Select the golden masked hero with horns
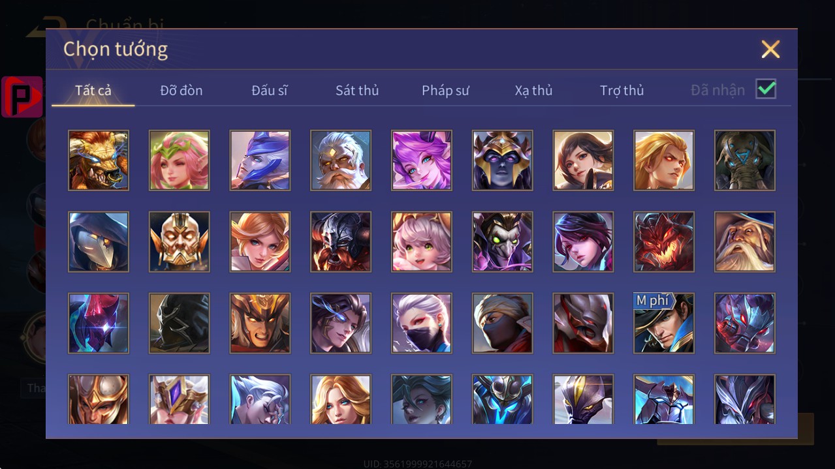Screen dimensions: 835x469 [180, 242]
